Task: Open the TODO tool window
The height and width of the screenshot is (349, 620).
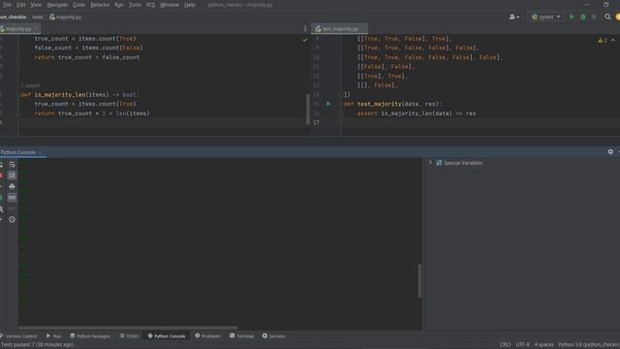Action: pyautogui.click(x=129, y=336)
